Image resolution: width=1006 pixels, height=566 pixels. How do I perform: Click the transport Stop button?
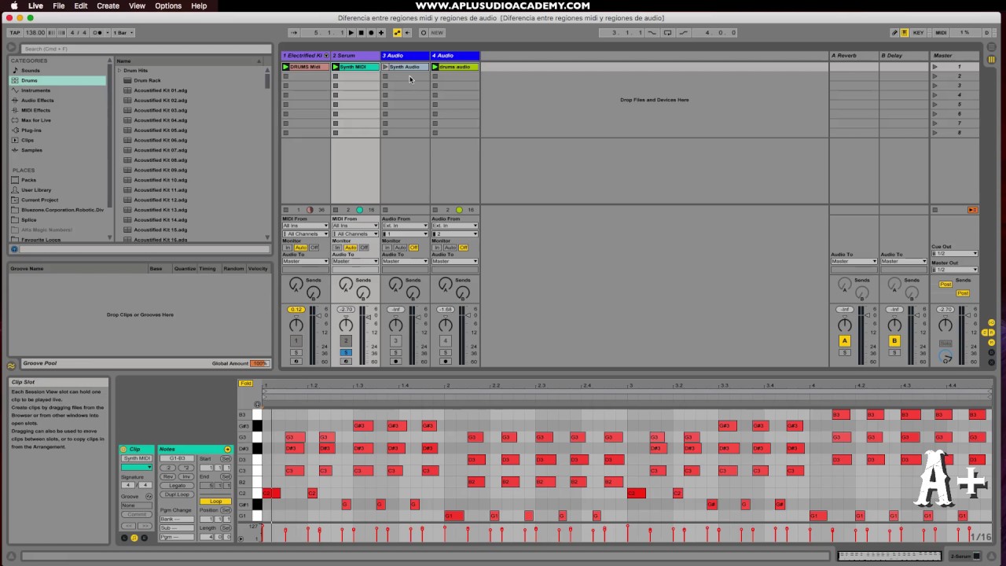point(361,32)
